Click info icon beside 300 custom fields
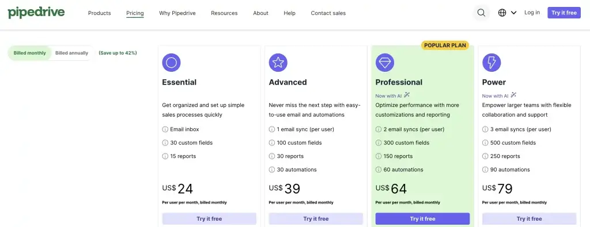 [379, 143]
